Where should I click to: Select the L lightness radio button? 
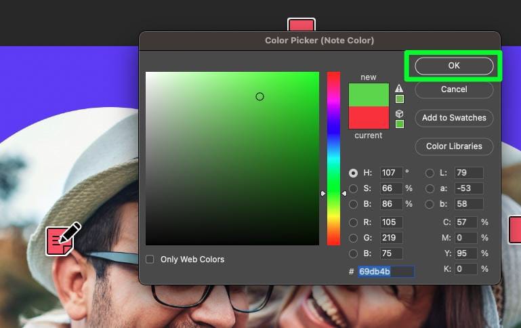(430, 173)
